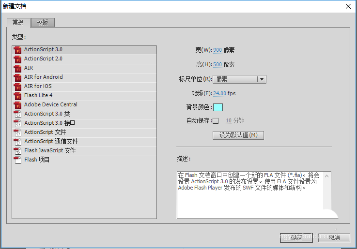Choose the ActionScript 3.0 接口 label
This screenshot has width=357, height=249.
[49, 123]
